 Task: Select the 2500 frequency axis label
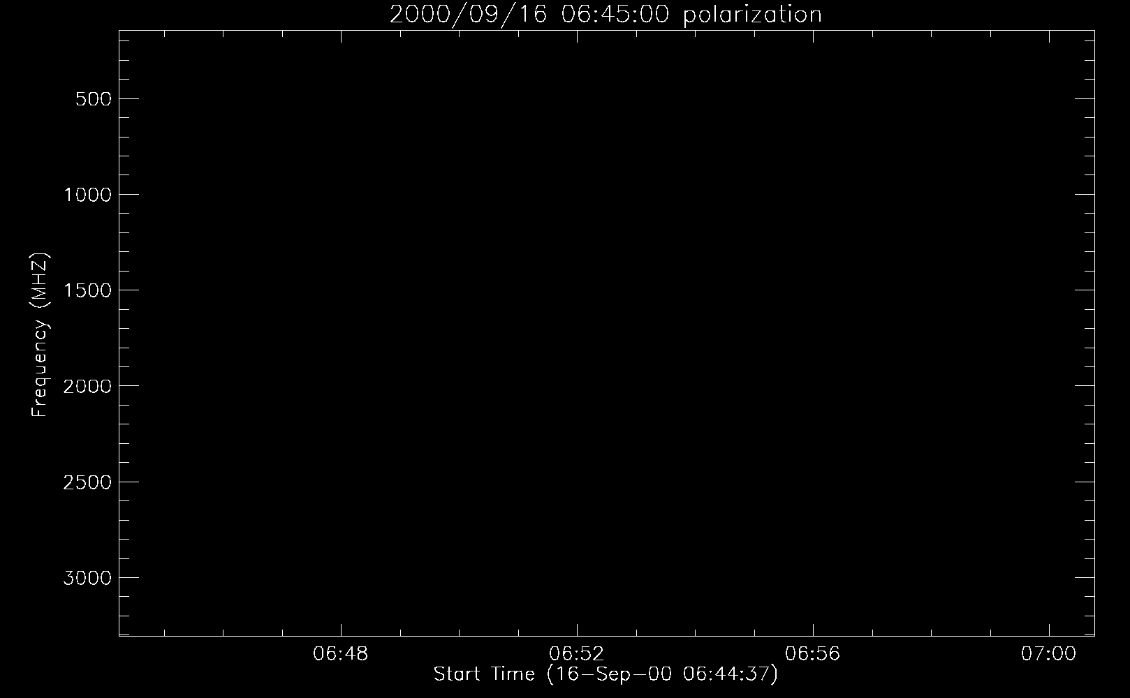(x=87, y=482)
